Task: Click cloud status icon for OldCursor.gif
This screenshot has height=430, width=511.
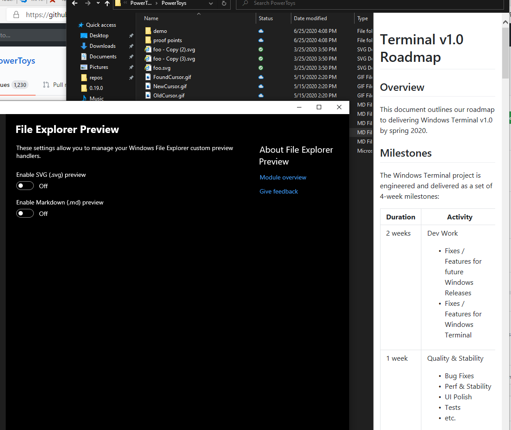Action: (x=261, y=95)
